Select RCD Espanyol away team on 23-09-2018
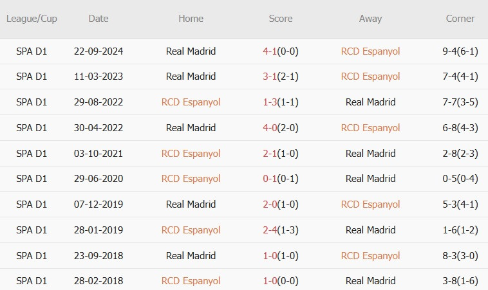This screenshot has width=488, height=290. pyautogui.click(x=370, y=256)
